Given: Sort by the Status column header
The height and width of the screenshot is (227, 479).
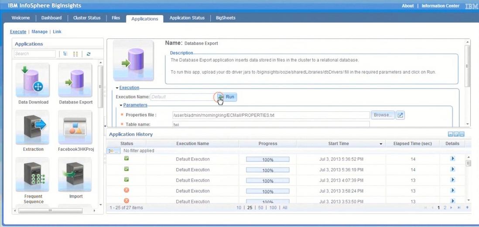Looking at the screenshot, I should (x=127, y=144).
